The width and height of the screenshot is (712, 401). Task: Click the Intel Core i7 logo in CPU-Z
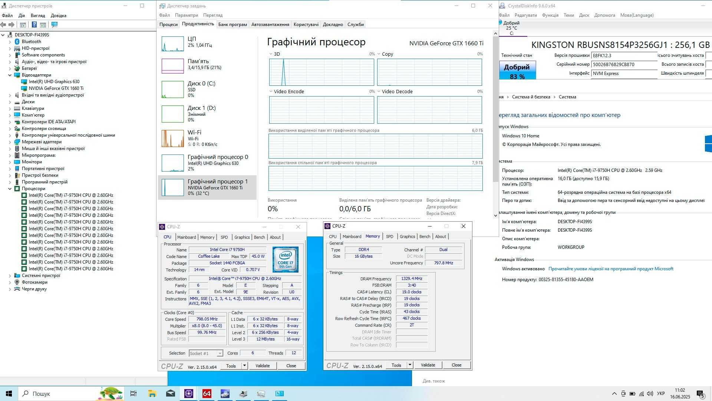(x=285, y=259)
